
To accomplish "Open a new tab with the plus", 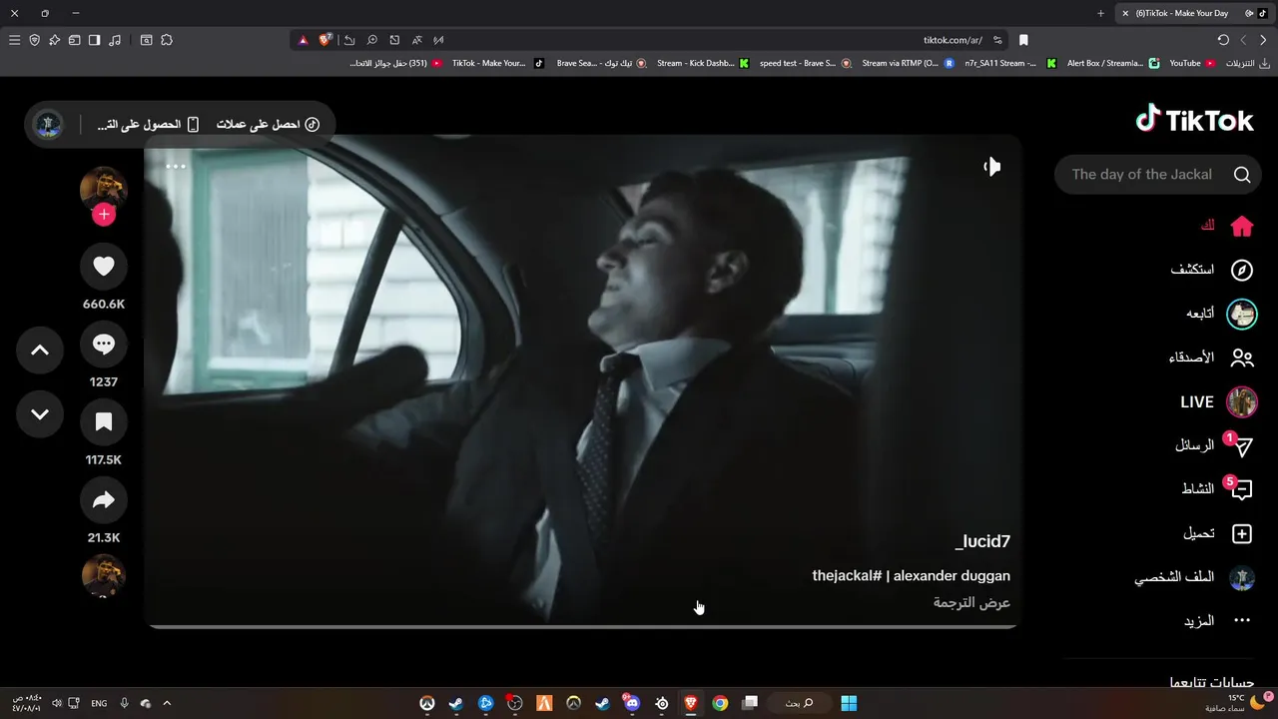I will coord(1100,13).
